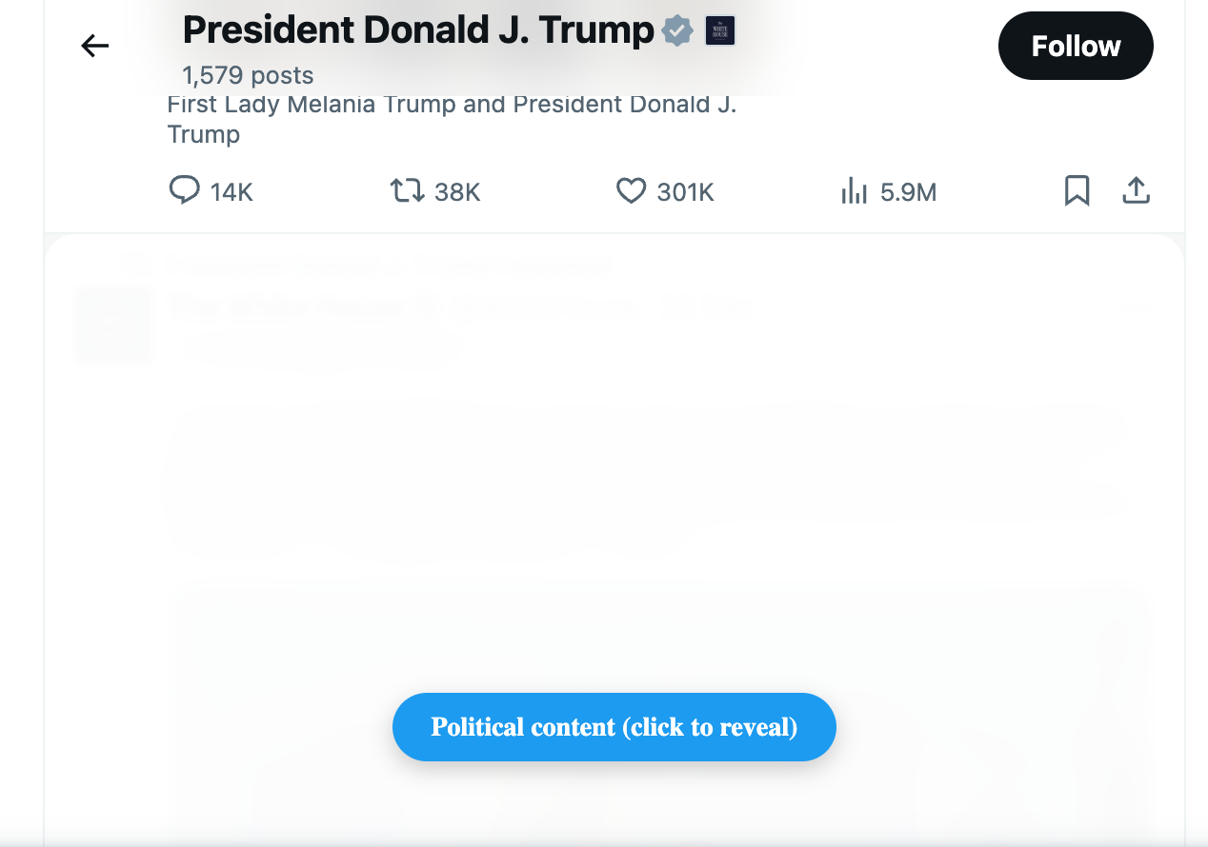
Task: Click the blurred quoted tweet avatar thumbnail
Action: click(x=112, y=325)
